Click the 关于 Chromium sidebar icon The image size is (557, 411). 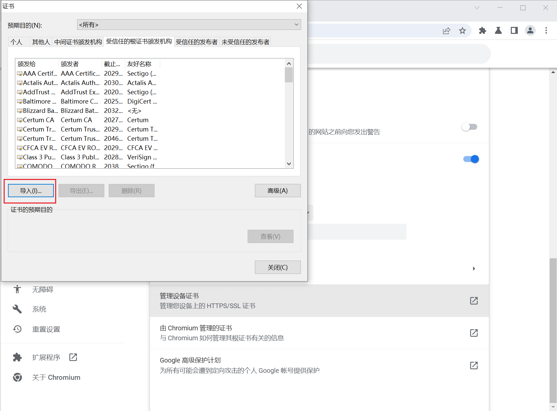17,377
